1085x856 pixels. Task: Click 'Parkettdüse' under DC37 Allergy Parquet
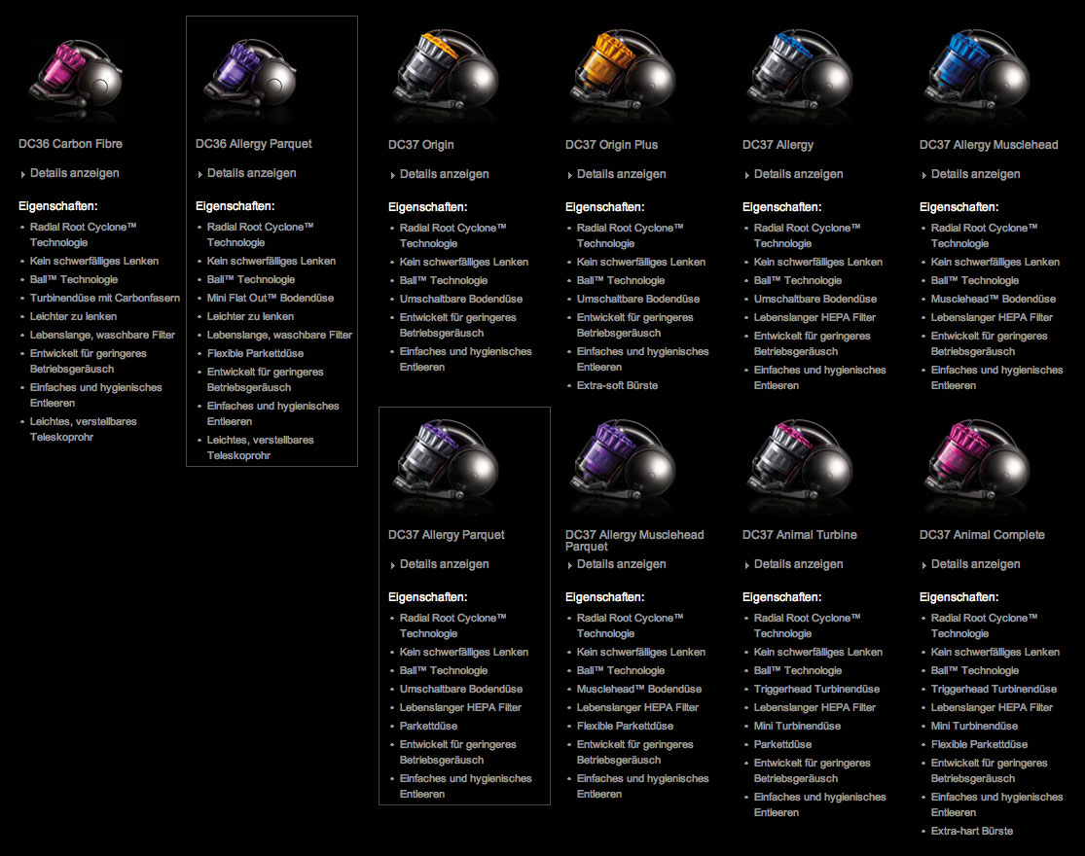pos(428,726)
